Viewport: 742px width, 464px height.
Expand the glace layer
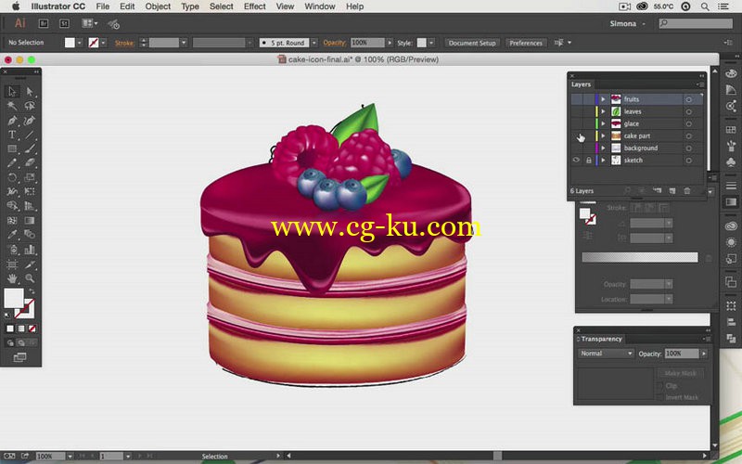(x=604, y=123)
